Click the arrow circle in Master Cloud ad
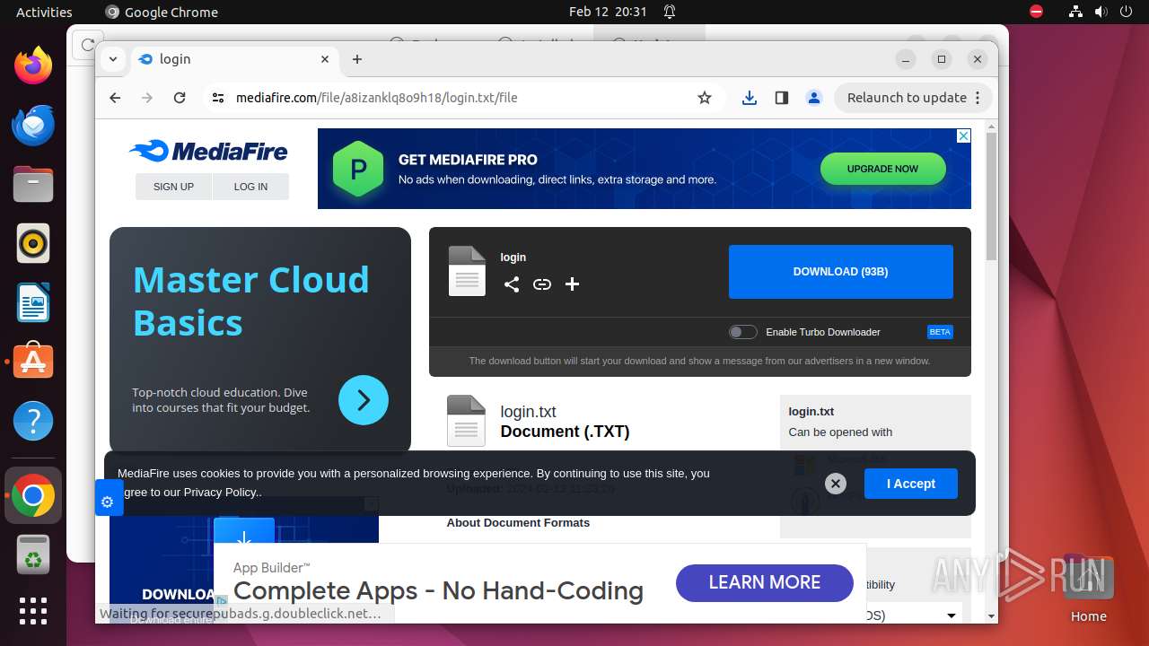Screen dimensions: 1149x646 [364, 399]
